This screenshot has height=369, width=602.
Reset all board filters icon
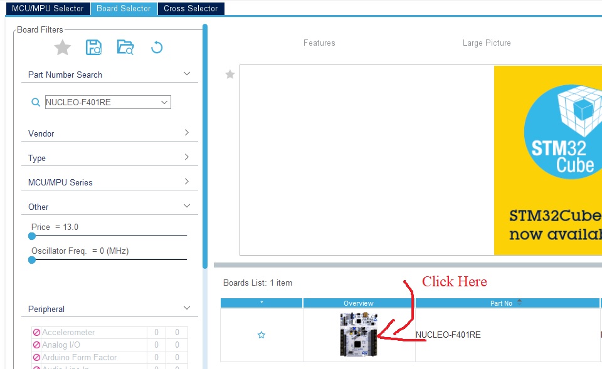click(x=157, y=48)
